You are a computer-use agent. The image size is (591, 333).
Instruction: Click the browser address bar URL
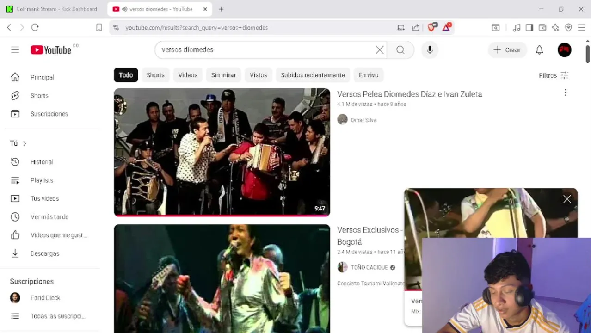pyautogui.click(x=197, y=28)
